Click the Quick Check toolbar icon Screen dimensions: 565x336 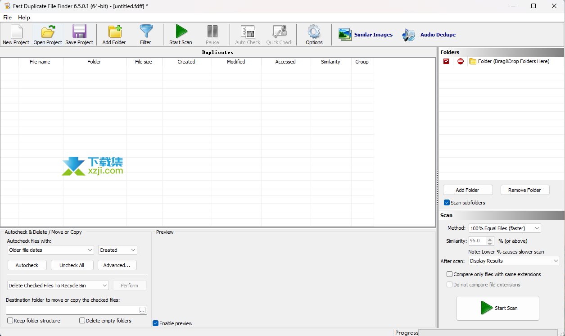[x=279, y=32]
